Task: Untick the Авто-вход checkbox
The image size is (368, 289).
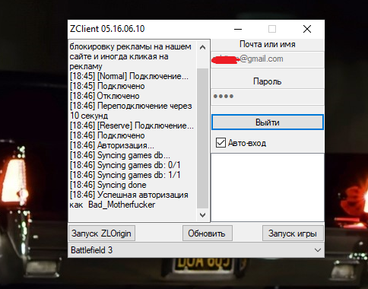Action: (220, 143)
